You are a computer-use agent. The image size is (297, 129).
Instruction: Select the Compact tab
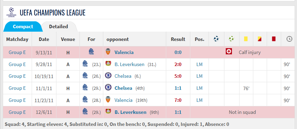[x=23, y=27]
